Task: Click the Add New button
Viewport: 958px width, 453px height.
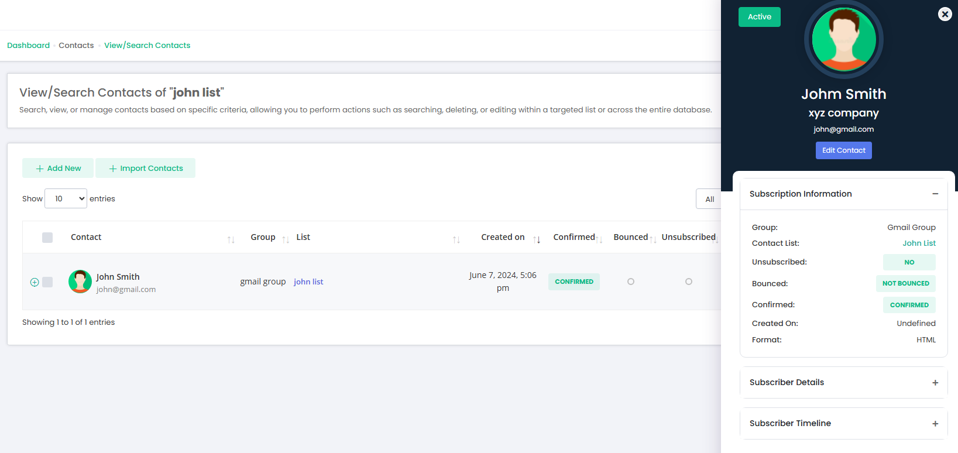Action: pos(58,168)
